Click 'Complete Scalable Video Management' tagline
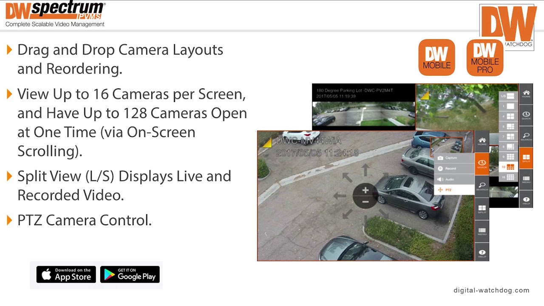Viewport: 544px width, 306px height. [x=55, y=24]
